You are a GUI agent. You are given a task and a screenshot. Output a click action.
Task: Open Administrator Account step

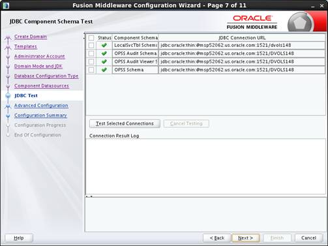[x=39, y=56]
